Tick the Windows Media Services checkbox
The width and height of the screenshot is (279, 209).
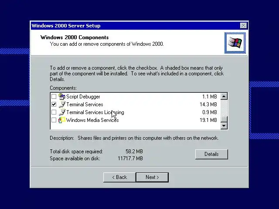click(x=54, y=120)
